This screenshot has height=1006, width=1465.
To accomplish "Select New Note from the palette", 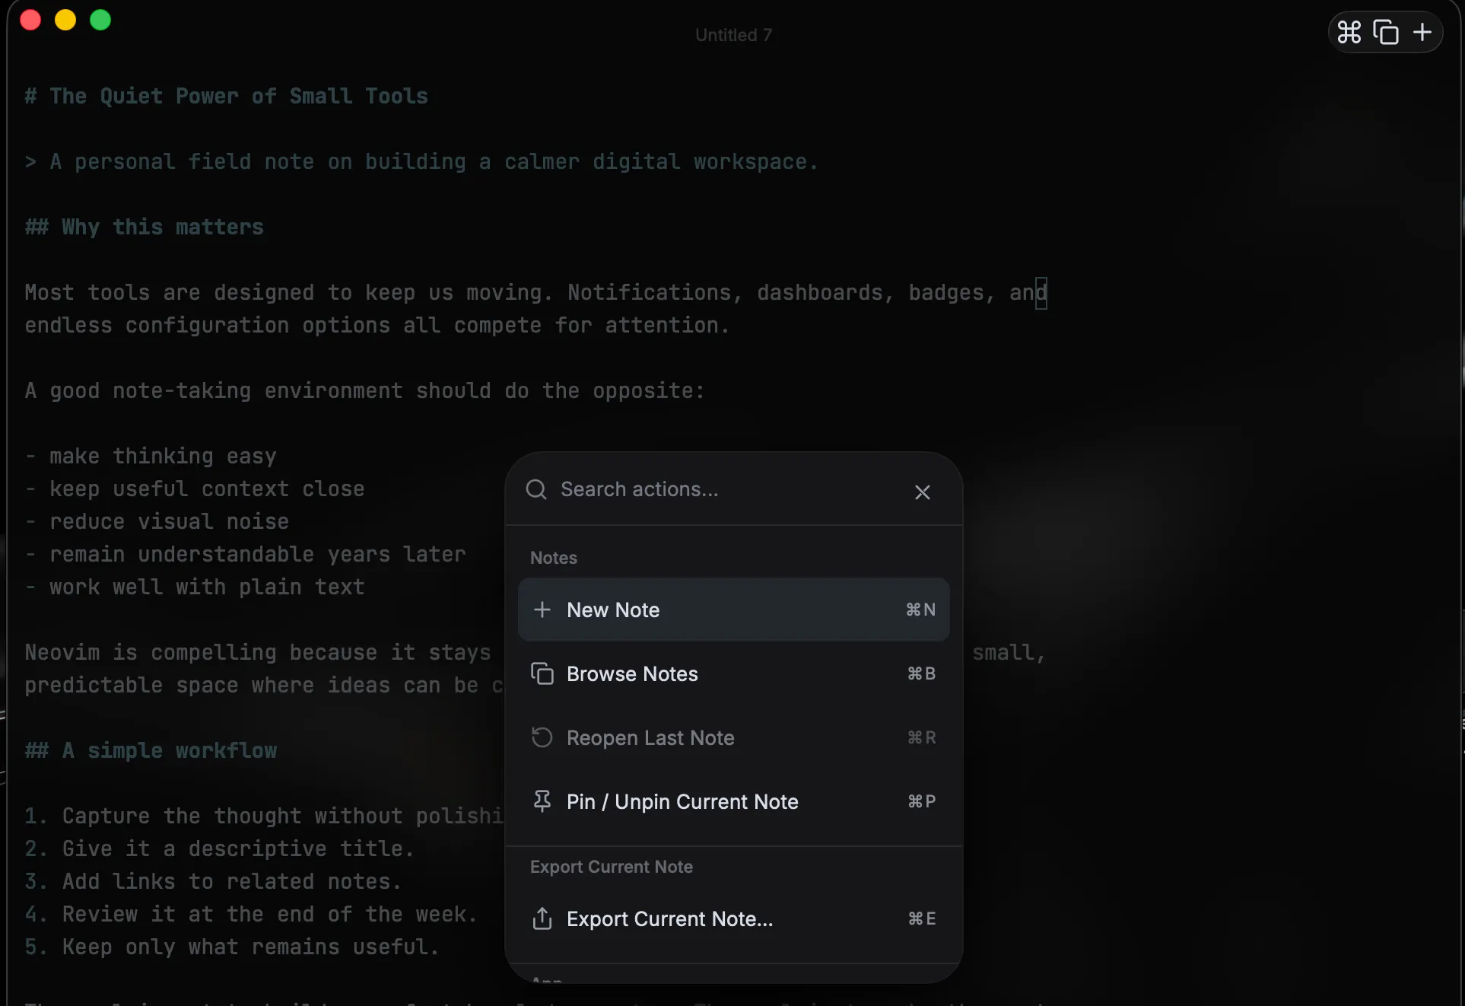I will click(x=733, y=610).
